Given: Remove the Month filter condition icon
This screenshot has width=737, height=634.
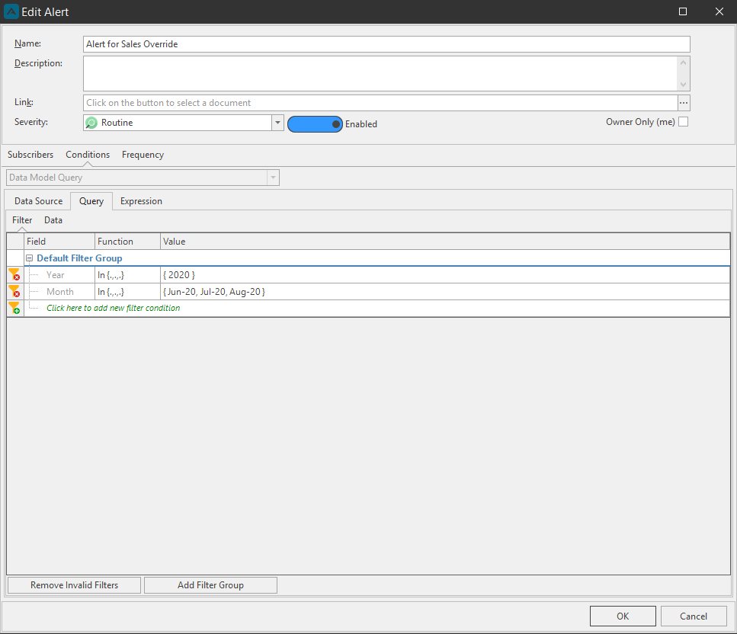Looking at the screenshot, I should coord(14,291).
